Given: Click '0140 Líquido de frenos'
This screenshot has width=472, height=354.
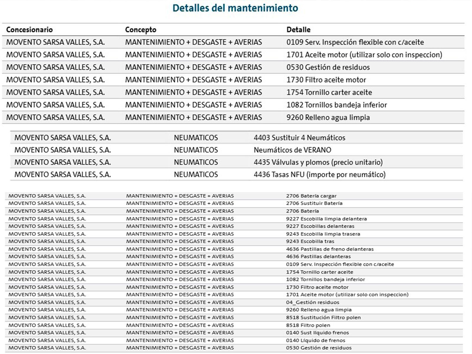Looking at the screenshot, I should coord(316,340).
